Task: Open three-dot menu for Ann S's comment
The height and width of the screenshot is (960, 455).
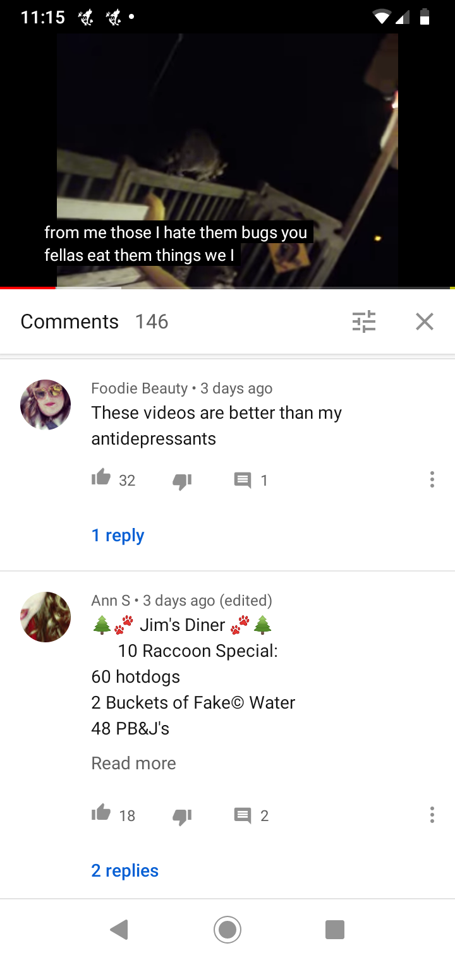Action: pos(432,815)
